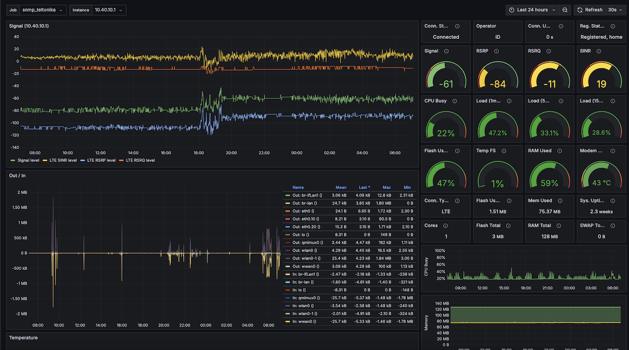Click the CPU Busy gauge showing 22%

(x=446, y=125)
